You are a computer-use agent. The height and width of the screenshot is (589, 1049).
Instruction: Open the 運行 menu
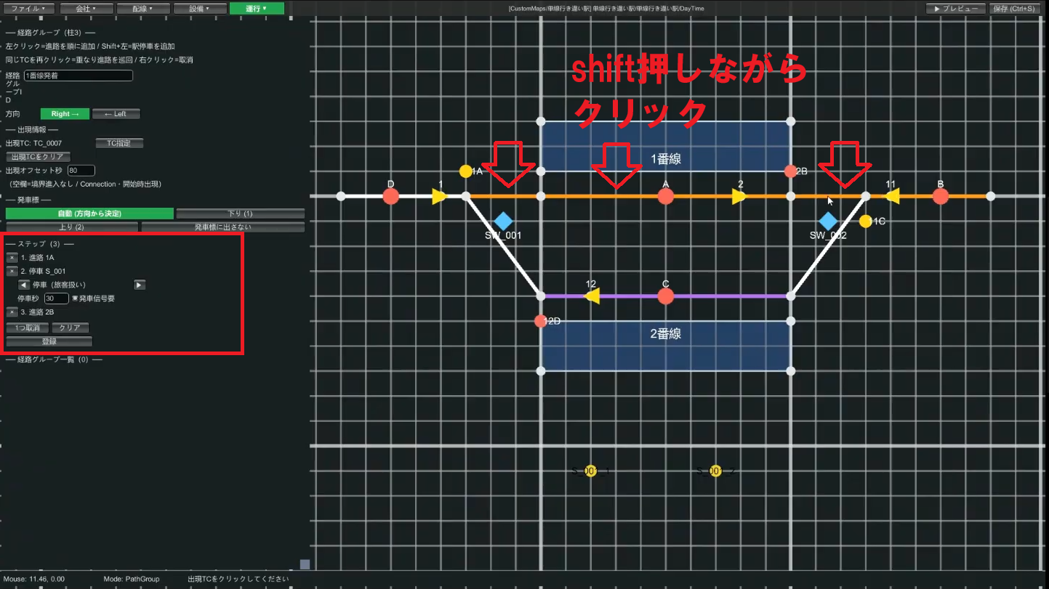pyautogui.click(x=257, y=9)
